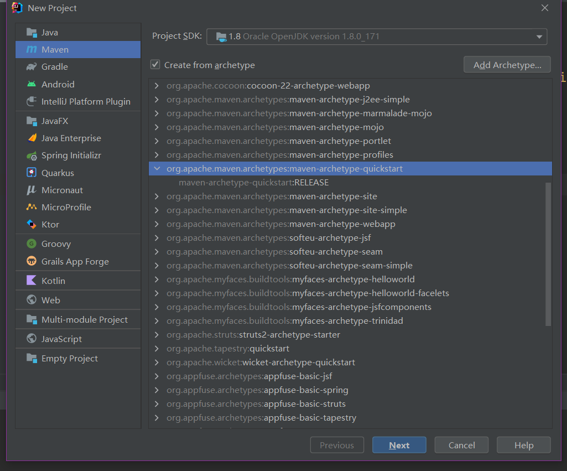This screenshot has height=471, width=567.
Task: Click the Quarkus project type icon
Action: coord(32,173)
